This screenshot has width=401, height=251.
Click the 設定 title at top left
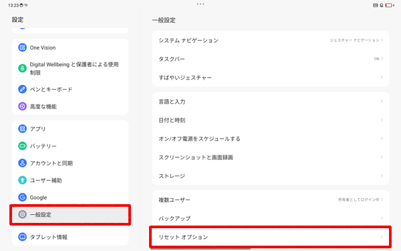click(17, 19)
